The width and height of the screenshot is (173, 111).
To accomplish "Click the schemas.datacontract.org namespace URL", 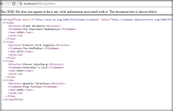I will (142, 20).
